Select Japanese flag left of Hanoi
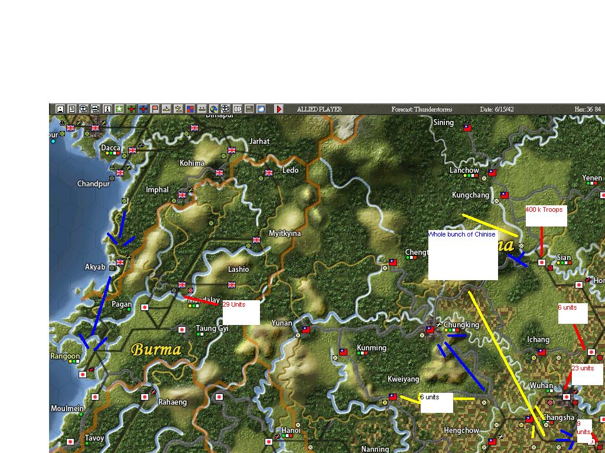The width and height of the screenshot is (605, 453). coord(269,441)
